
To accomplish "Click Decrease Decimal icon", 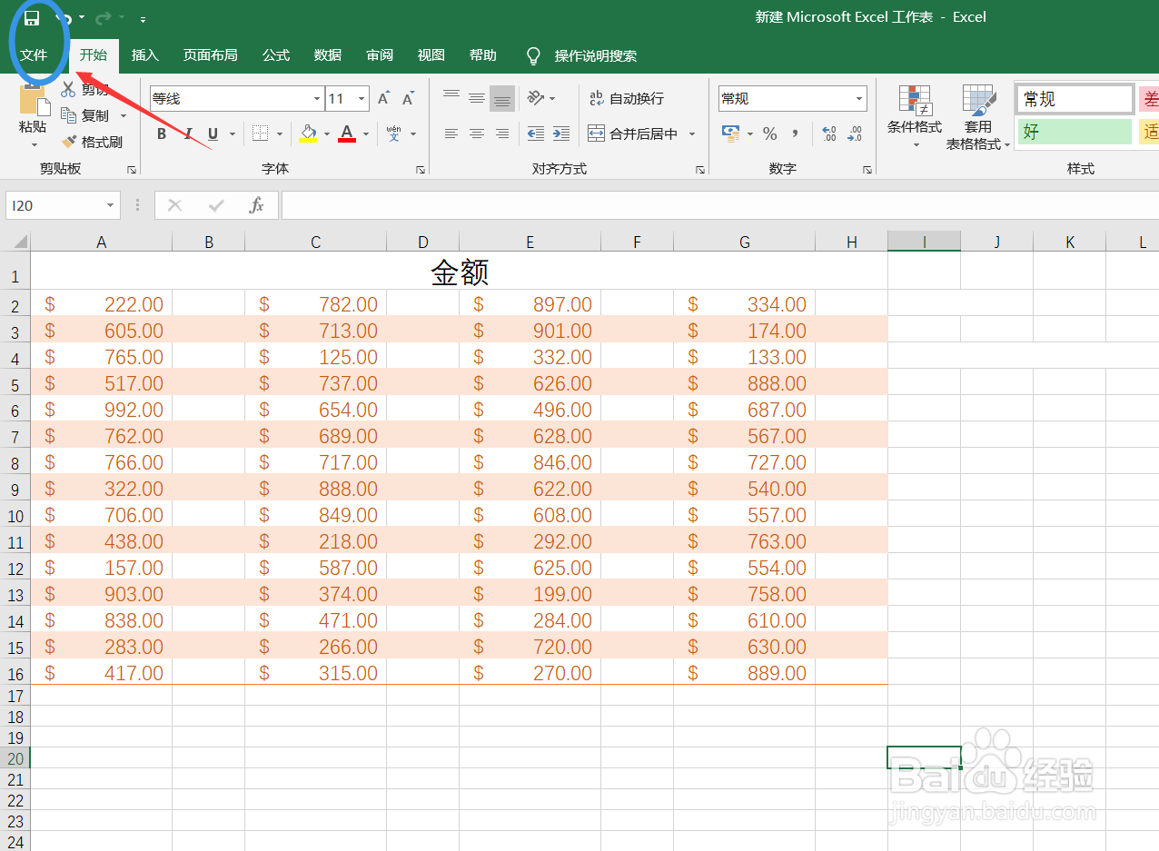I will coord(854,134).
